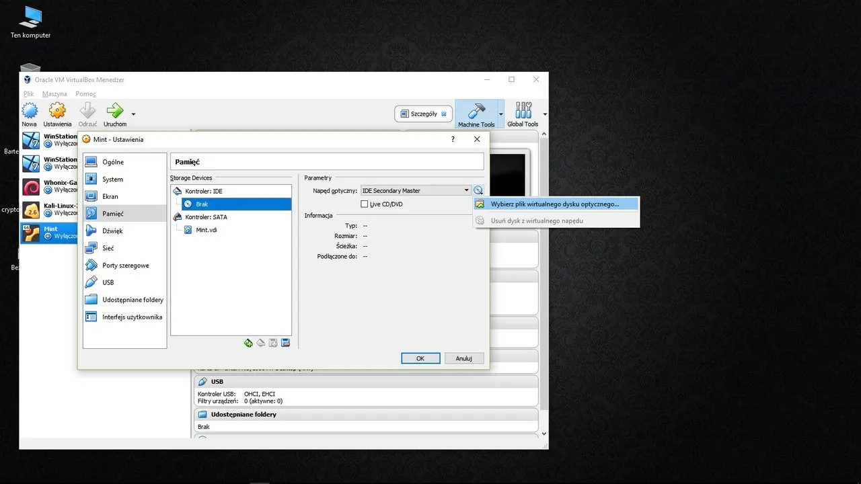The image size is (861, 484).
Task: Open the Uruchom dropdown arrow
Action: pos(133,114)
